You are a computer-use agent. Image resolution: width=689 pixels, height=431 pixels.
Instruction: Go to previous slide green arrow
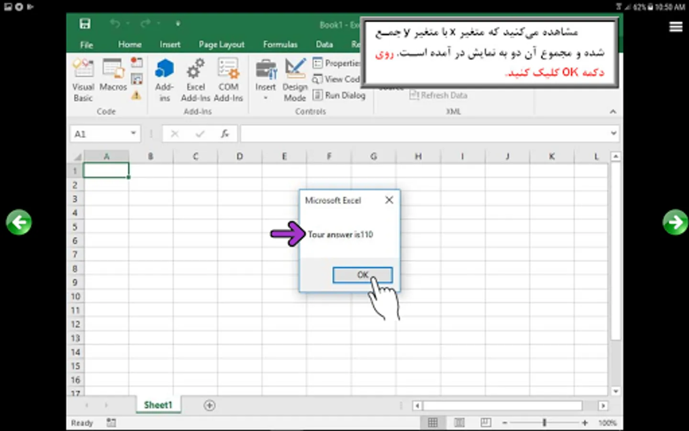tap(19, 222)
